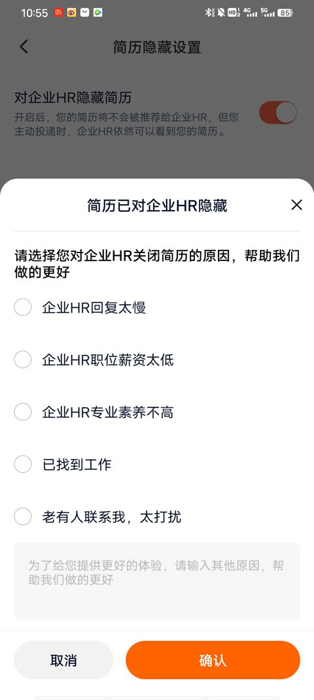The height and width of the screenshot is (700, 314).
Task: Tap the muted bell icon in status bar
Action: coord(220,12)
